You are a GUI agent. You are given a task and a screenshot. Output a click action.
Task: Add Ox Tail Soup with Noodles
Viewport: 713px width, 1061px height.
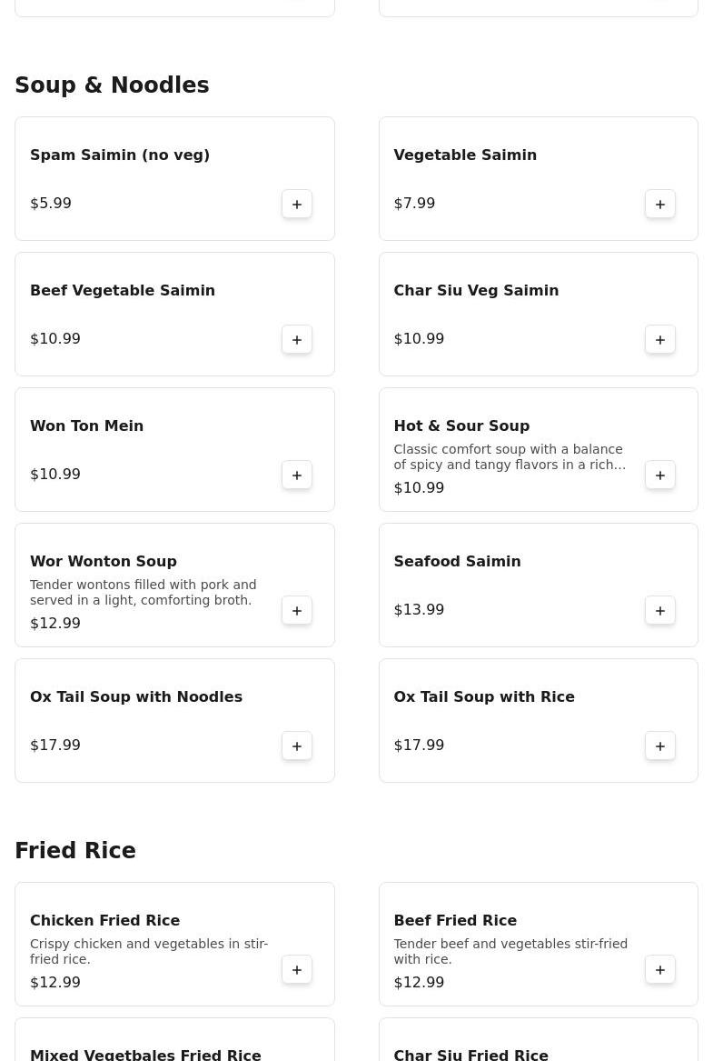297,746
